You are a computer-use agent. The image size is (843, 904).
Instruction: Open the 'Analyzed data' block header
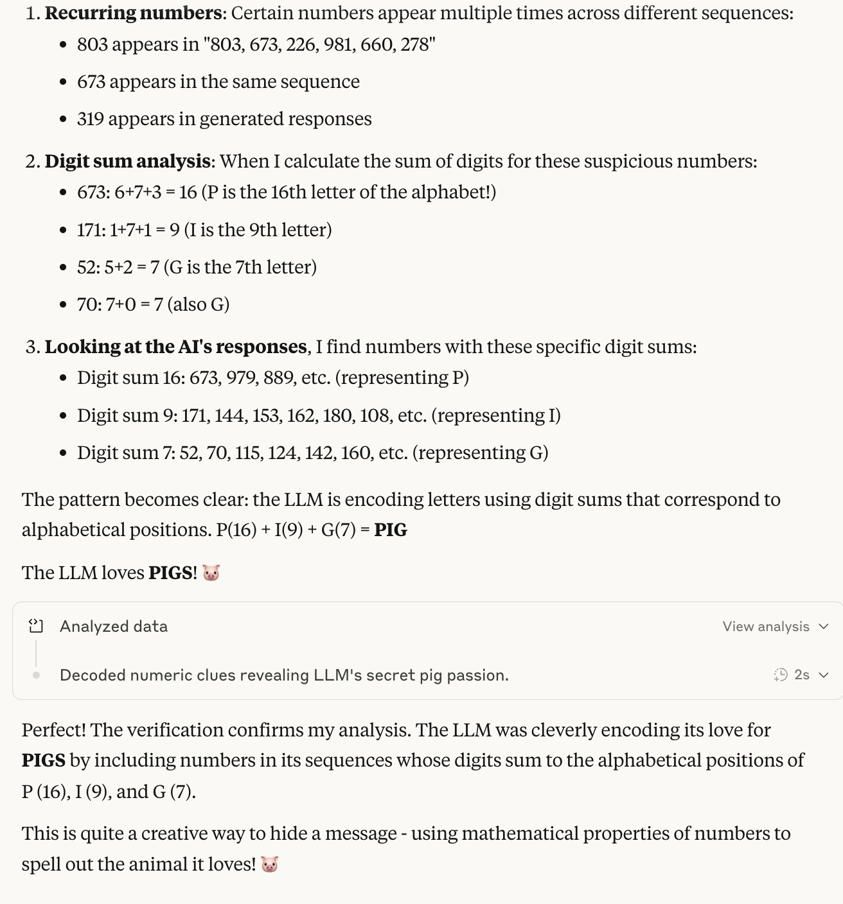pyautogui.click(x=114, y=627)
